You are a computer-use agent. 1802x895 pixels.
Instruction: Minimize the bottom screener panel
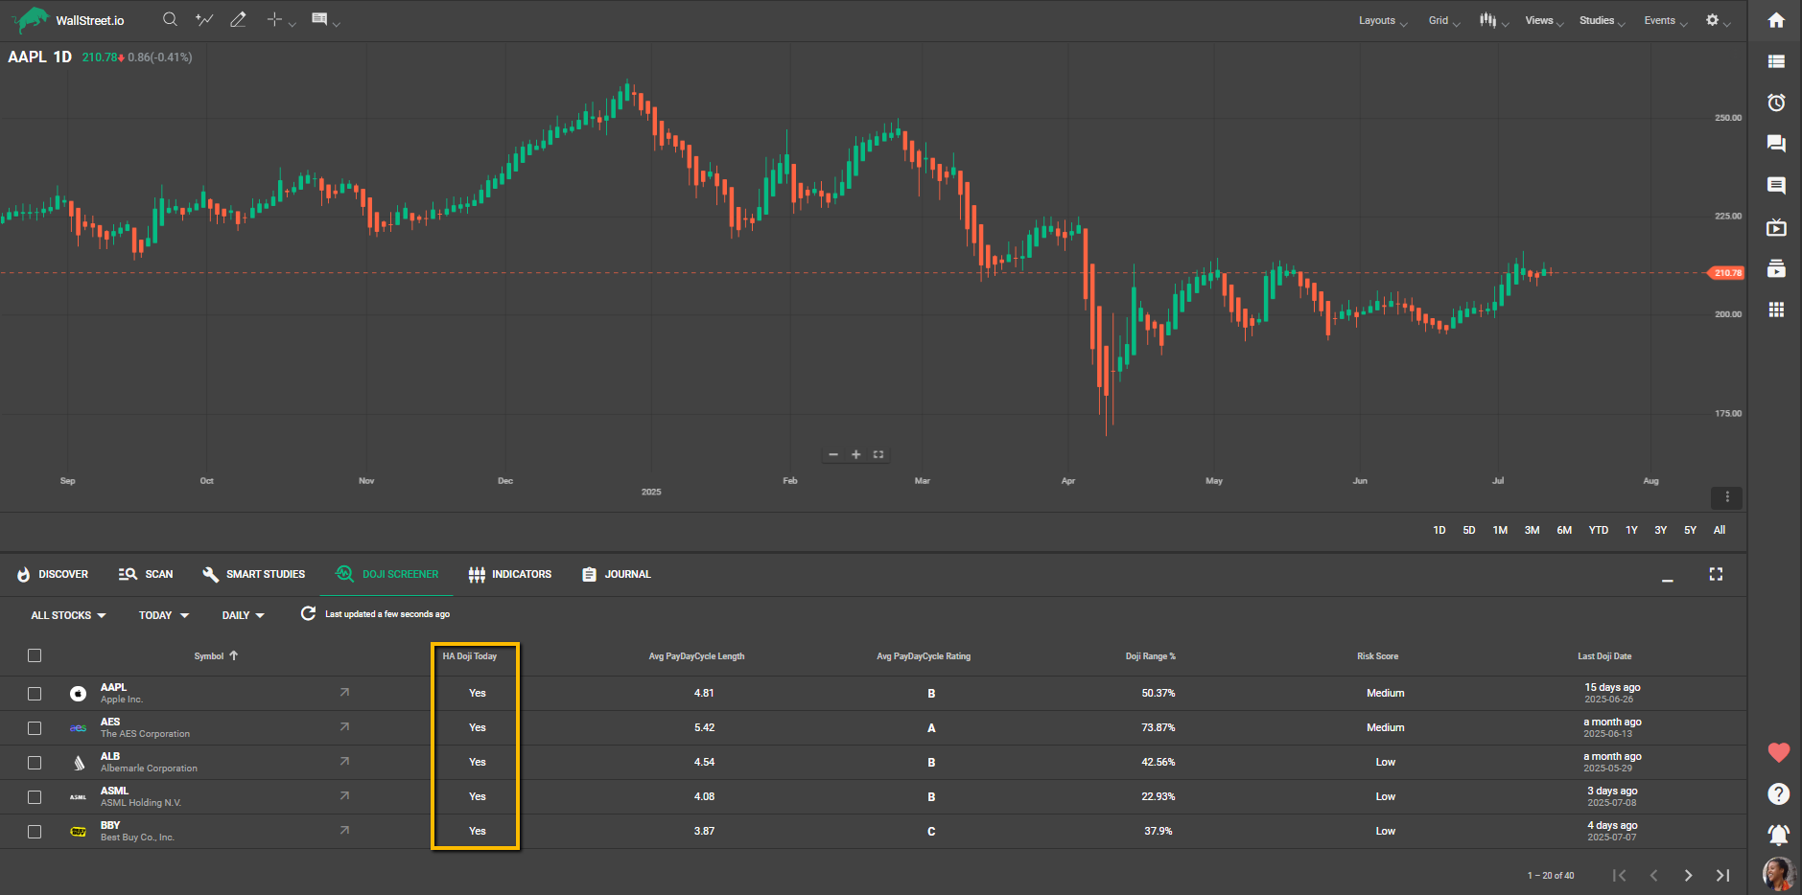coord(1668,580)
